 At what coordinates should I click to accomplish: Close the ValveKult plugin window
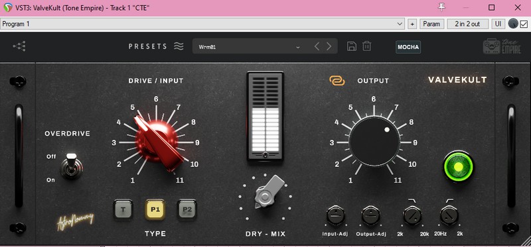[518, 7]
